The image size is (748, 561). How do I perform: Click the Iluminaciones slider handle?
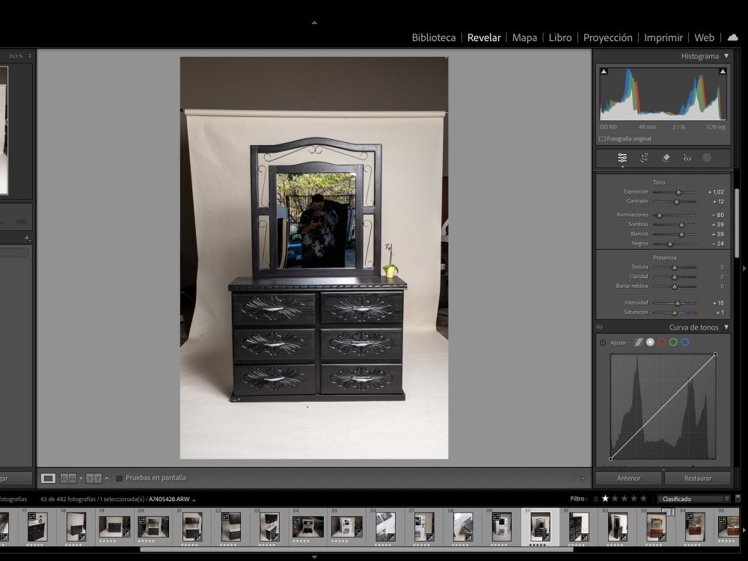coord(659,215)
